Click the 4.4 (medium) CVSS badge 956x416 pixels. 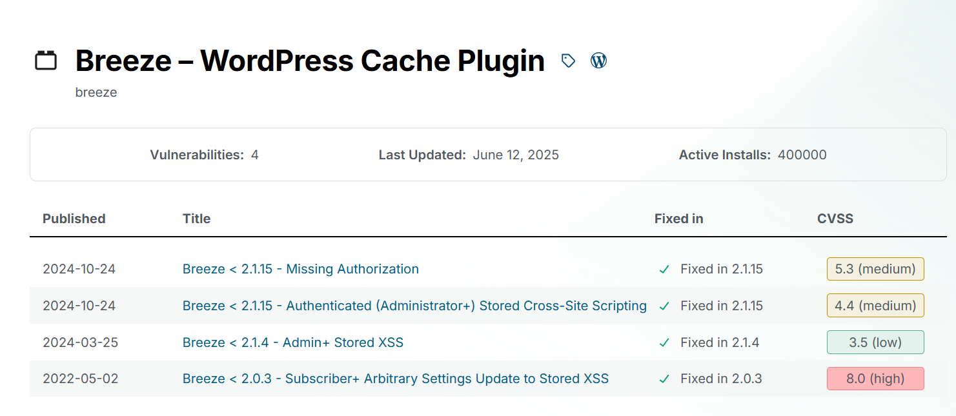click(875, 306)
